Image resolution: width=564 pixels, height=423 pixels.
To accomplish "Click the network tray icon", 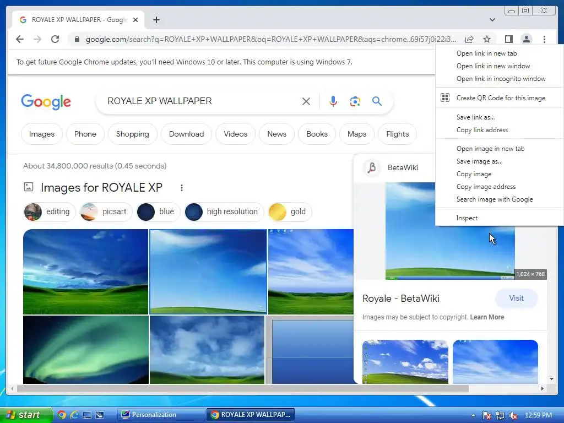I will click(x=500, y=415).
